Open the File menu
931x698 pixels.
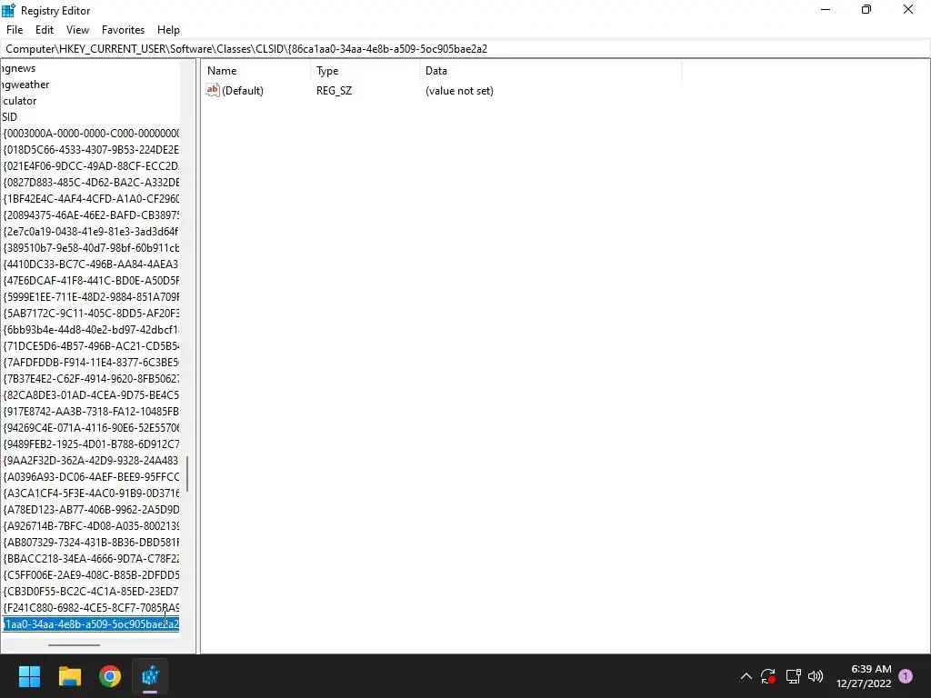point(15,30)
